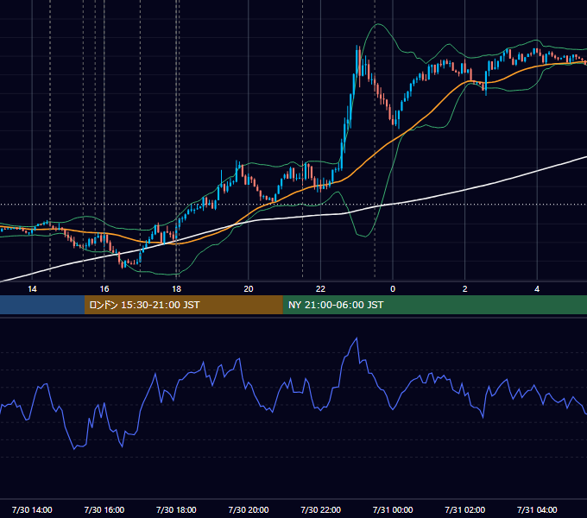Click the 7/30 16:00 date label
This screenshot has width=587, height=518.
click(x=104, y=509)
